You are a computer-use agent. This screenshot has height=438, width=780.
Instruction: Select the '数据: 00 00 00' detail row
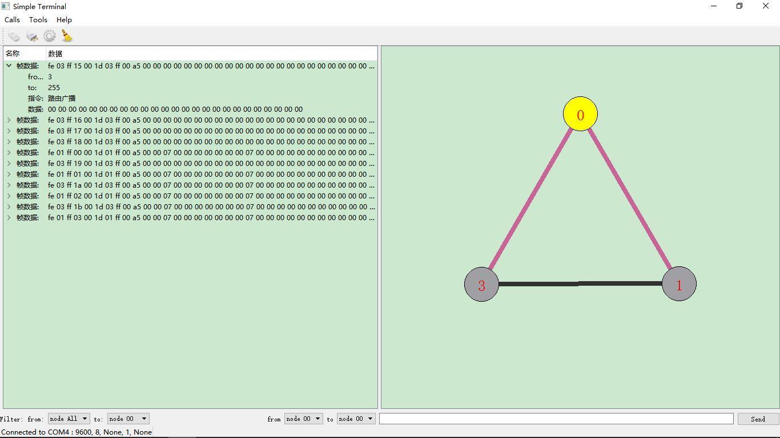pyautogui.click(x=190, y=109)
